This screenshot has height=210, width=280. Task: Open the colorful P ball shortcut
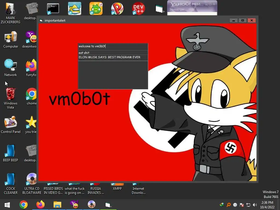[117, 8]
